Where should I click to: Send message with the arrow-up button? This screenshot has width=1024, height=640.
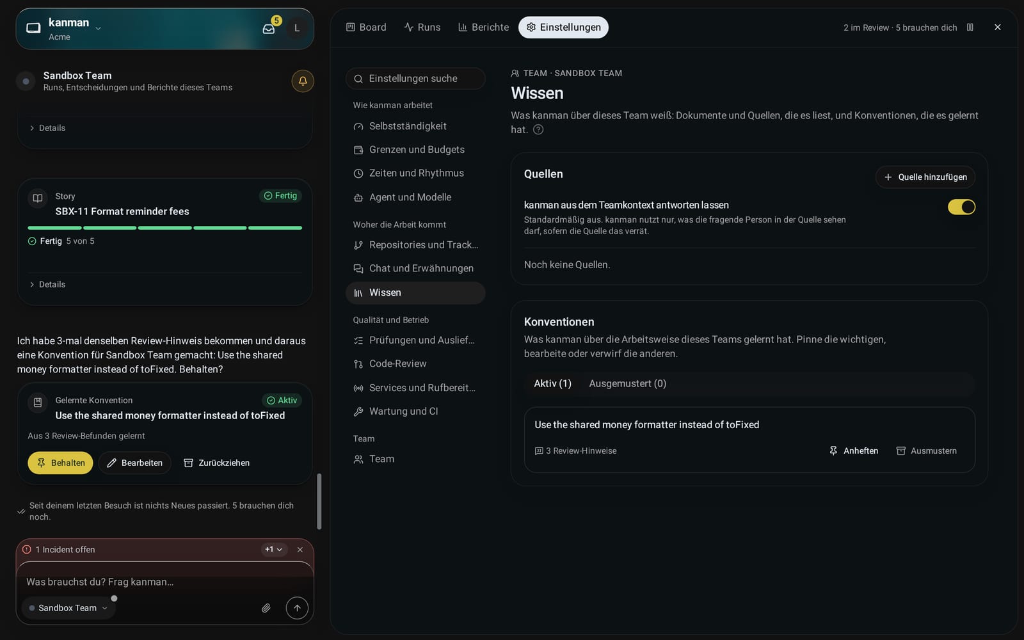297,608
